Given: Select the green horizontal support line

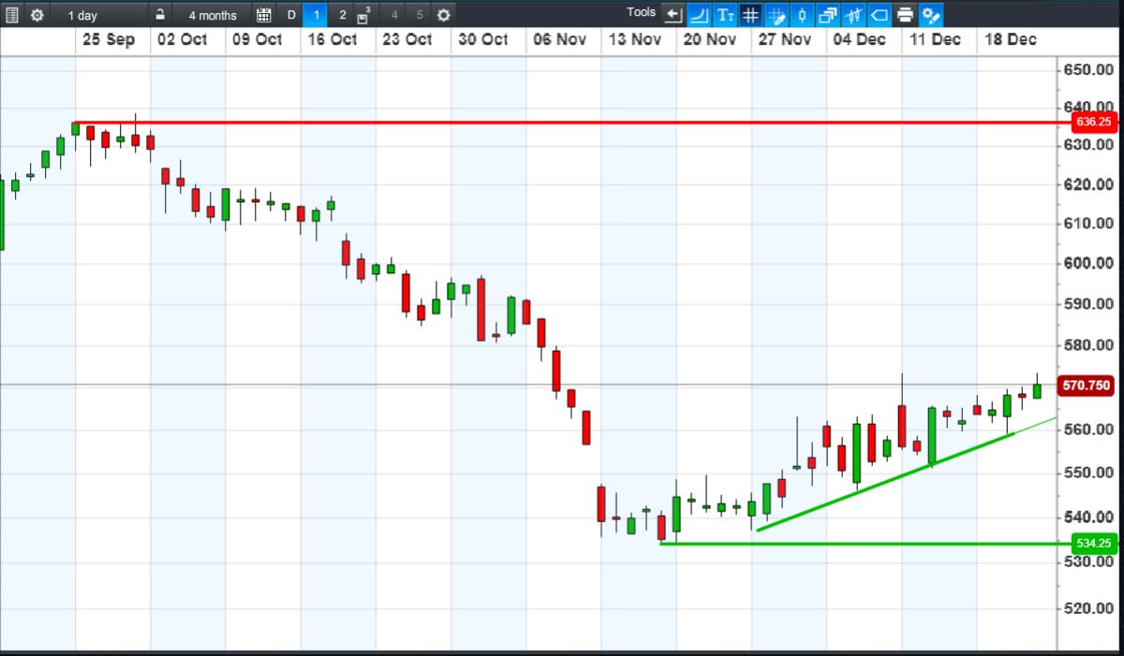Looking at the screenshot, I should pos(866,544).
